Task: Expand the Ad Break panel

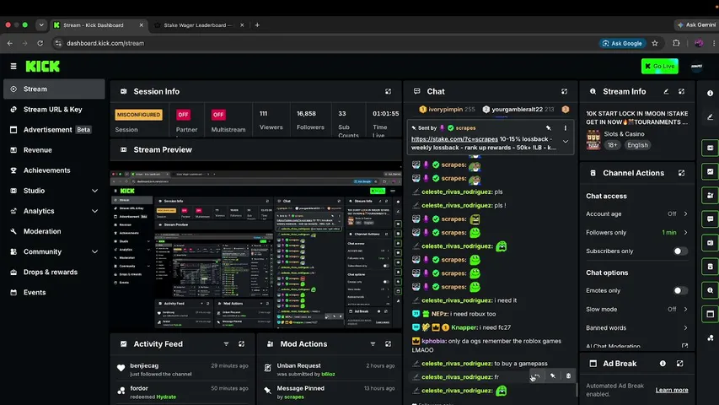Action: [x=679, y=363]
